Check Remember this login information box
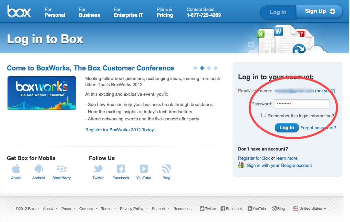 point(263,115)
